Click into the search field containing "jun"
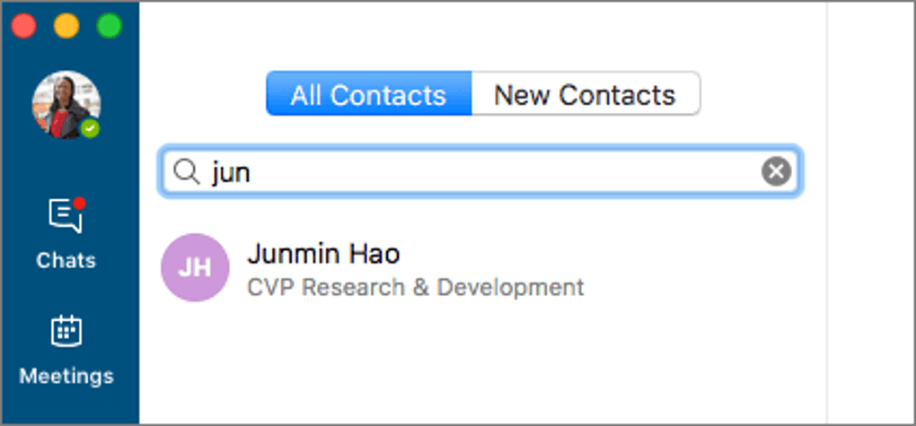The width and height of the screenshot is (916, 426). click(480, 171)
